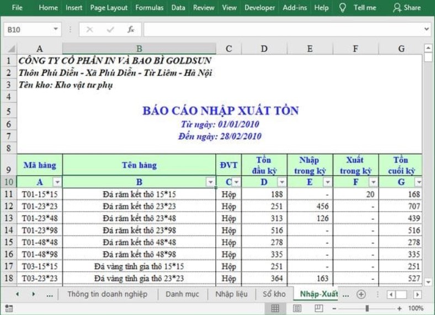Open the Thông tin doanh nghiệp sheet
The height and width of the screenshot is (315, 435).
pyautogui.click(x=107, y=294)
